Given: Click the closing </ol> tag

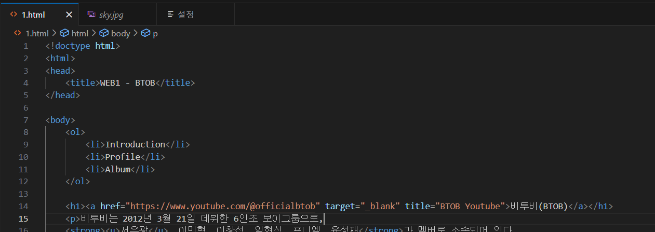Looking at the screenshot, I should [x=78, y=182].
